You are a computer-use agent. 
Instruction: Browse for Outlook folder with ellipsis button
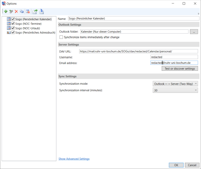pos(194,32)
